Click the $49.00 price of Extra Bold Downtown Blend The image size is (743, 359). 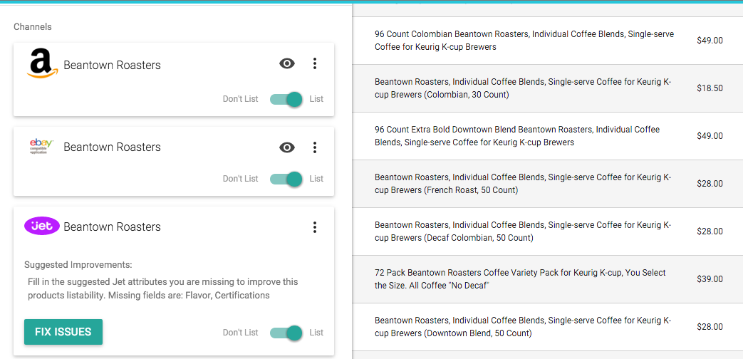pos(710,136)
